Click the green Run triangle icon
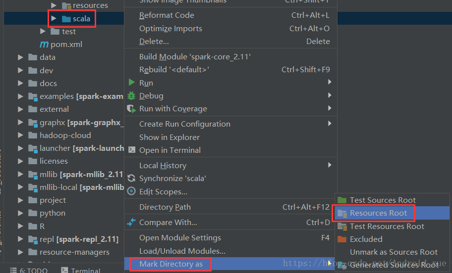452x273 pixels. click(x=131, y=82)
